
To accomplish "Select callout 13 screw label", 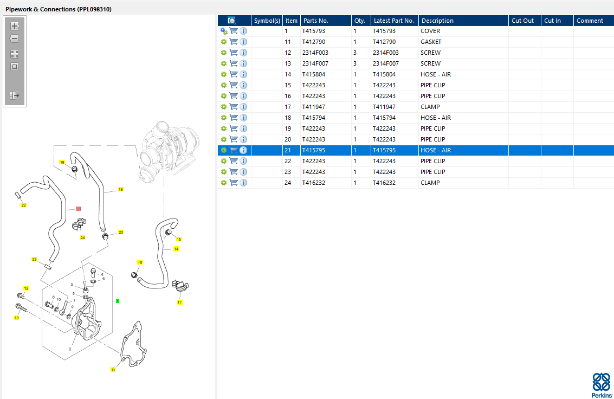I will click(16, 318).
